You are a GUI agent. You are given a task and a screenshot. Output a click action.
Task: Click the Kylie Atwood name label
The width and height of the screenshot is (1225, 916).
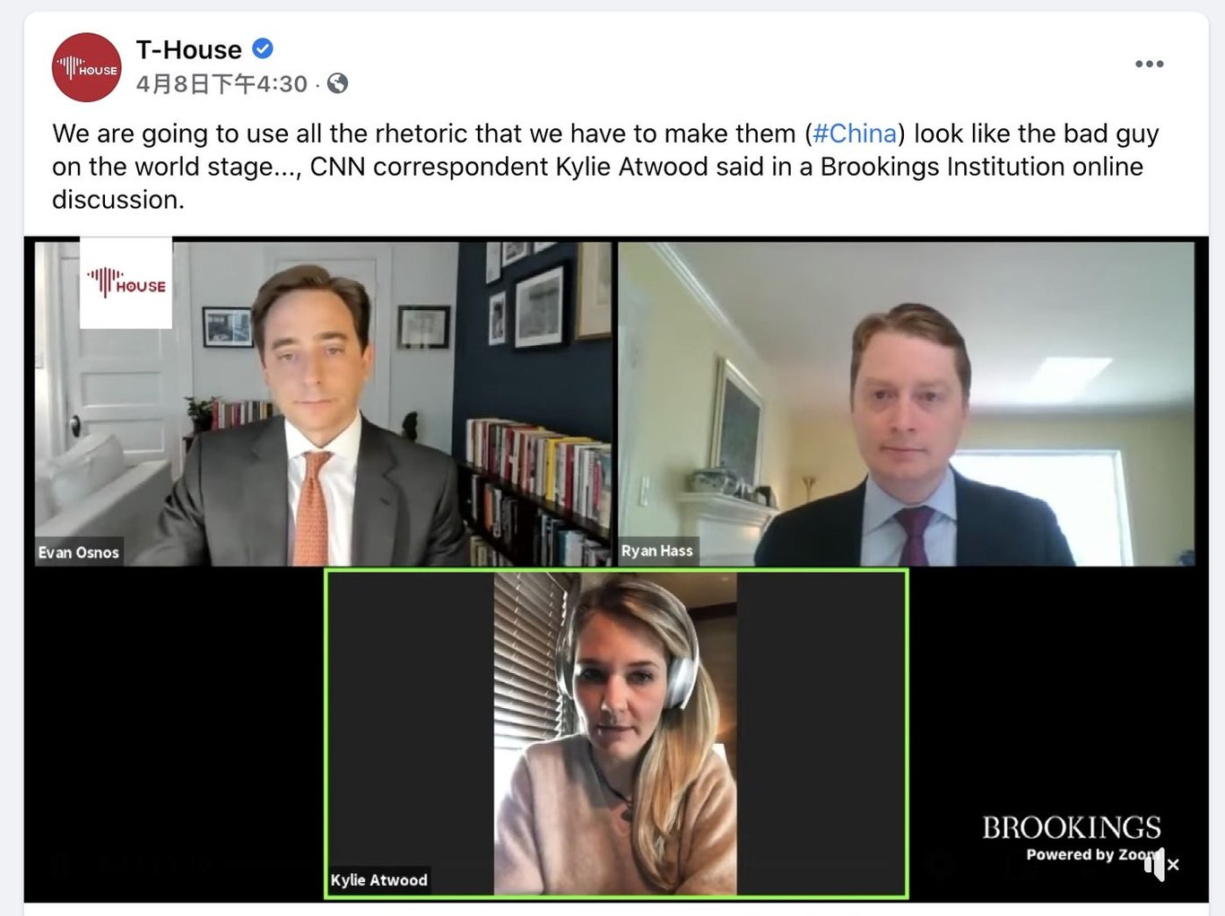pos(378,880)
